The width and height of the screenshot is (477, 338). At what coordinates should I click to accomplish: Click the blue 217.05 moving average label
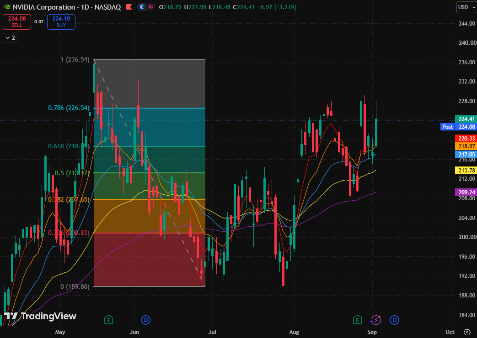pyautogui.click(x=466, y=155)
